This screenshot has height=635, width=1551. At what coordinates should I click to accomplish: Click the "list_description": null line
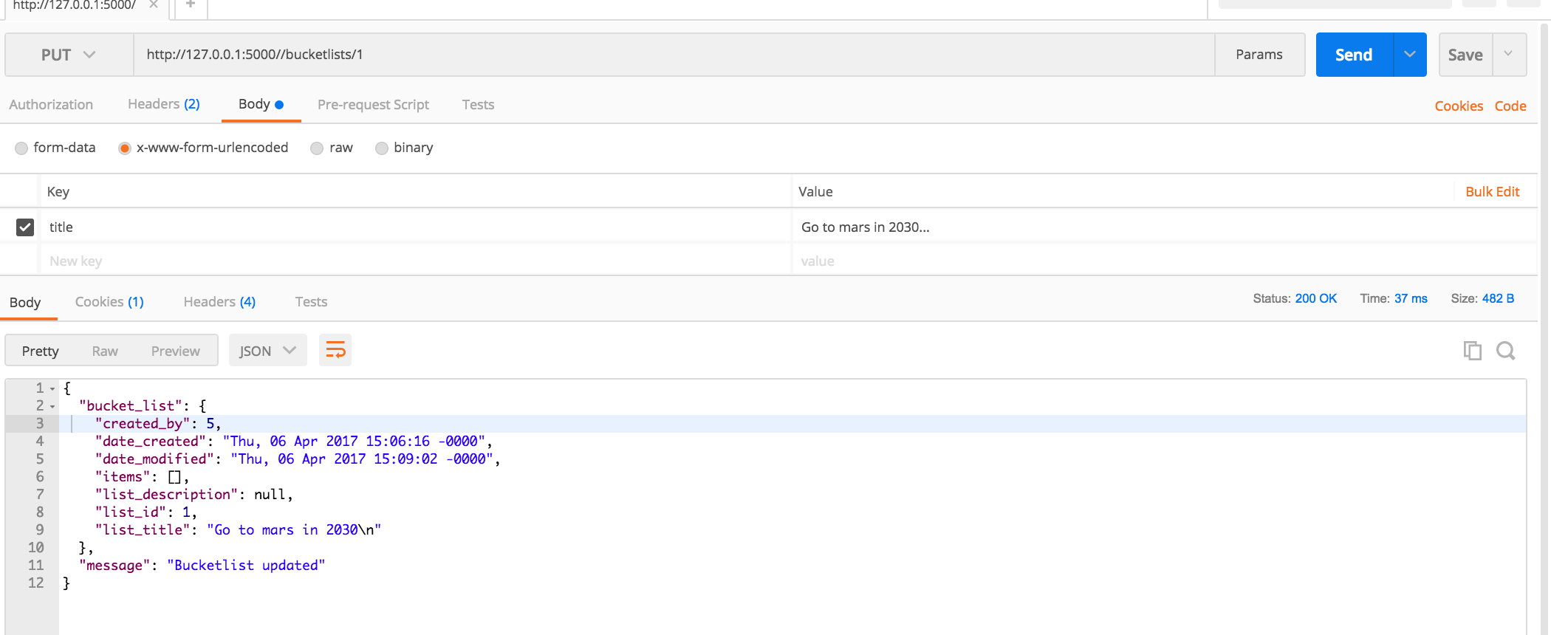(194, 495)
